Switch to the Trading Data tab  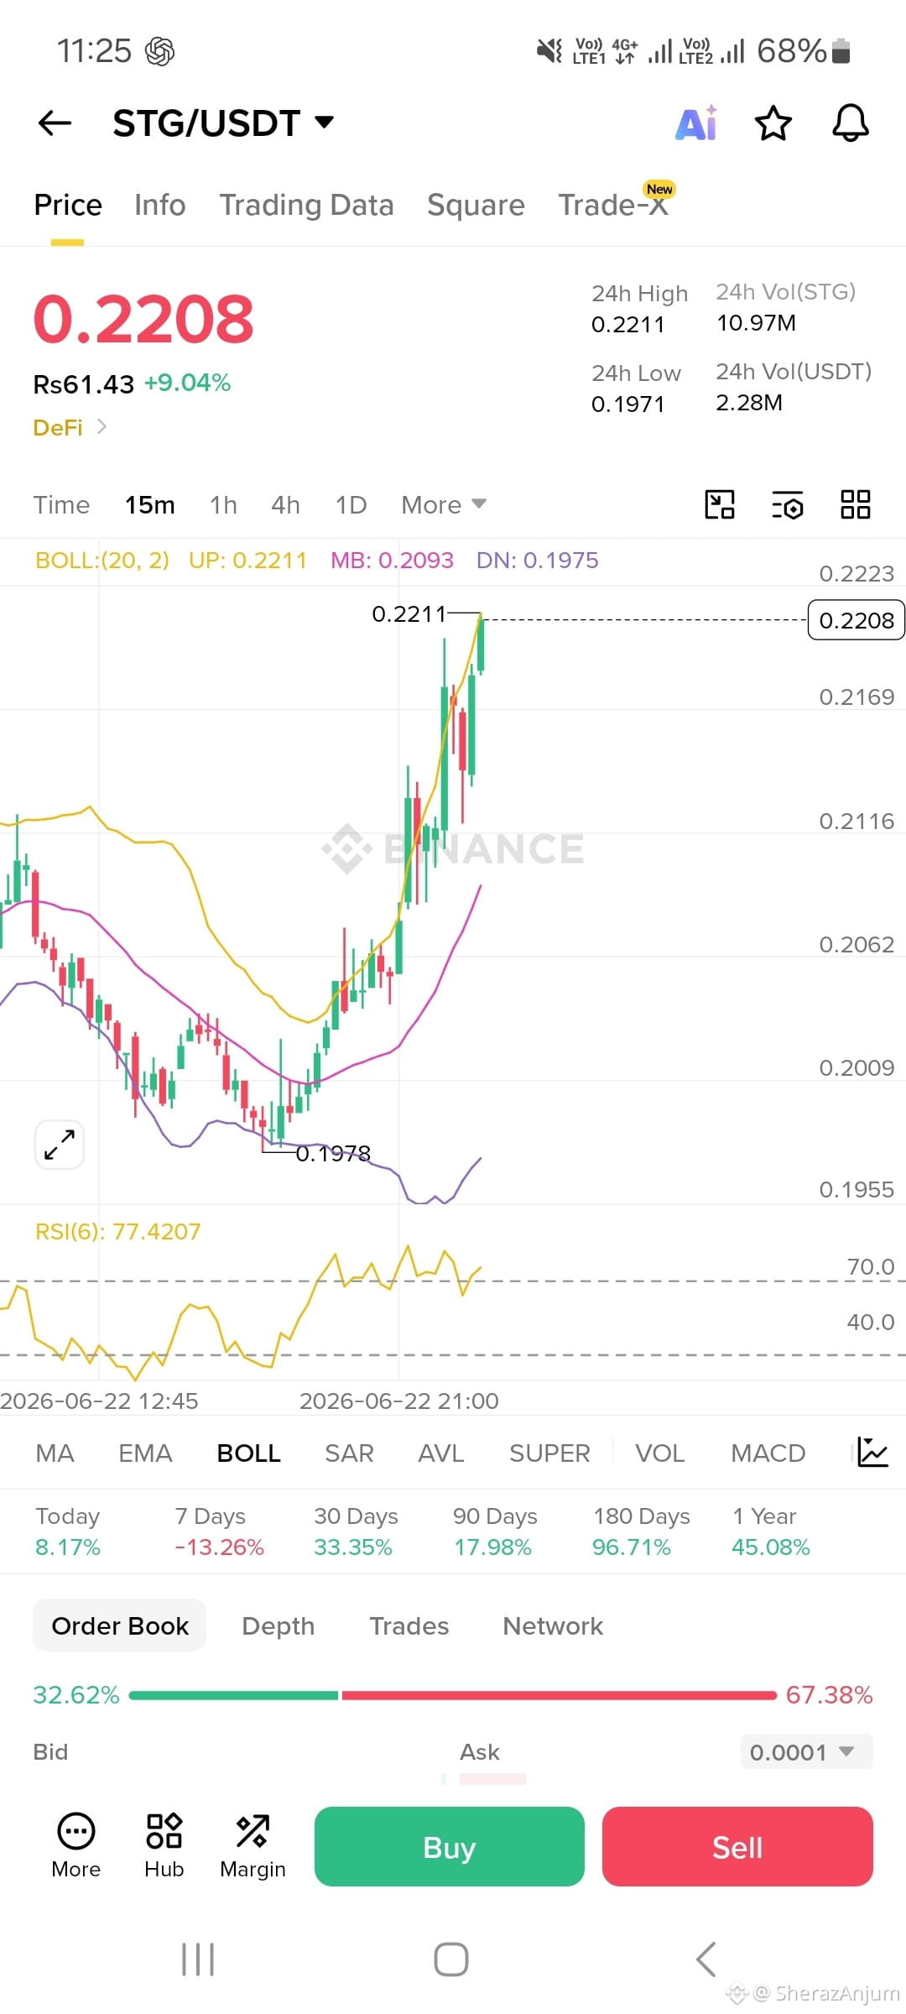307,205
